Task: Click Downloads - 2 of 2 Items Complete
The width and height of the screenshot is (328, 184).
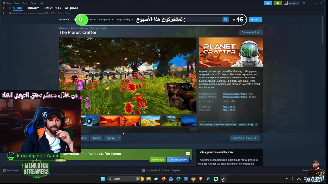Action: point(163,170)
